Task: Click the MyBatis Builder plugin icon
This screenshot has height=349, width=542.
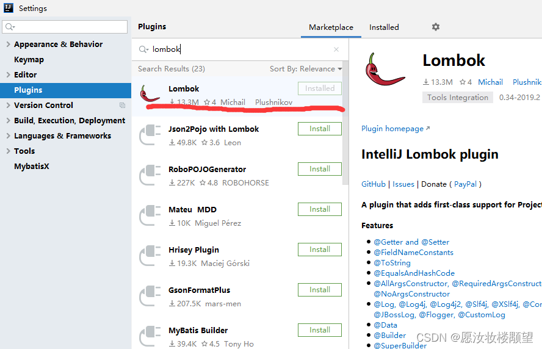Action: [x=150, y=336]
